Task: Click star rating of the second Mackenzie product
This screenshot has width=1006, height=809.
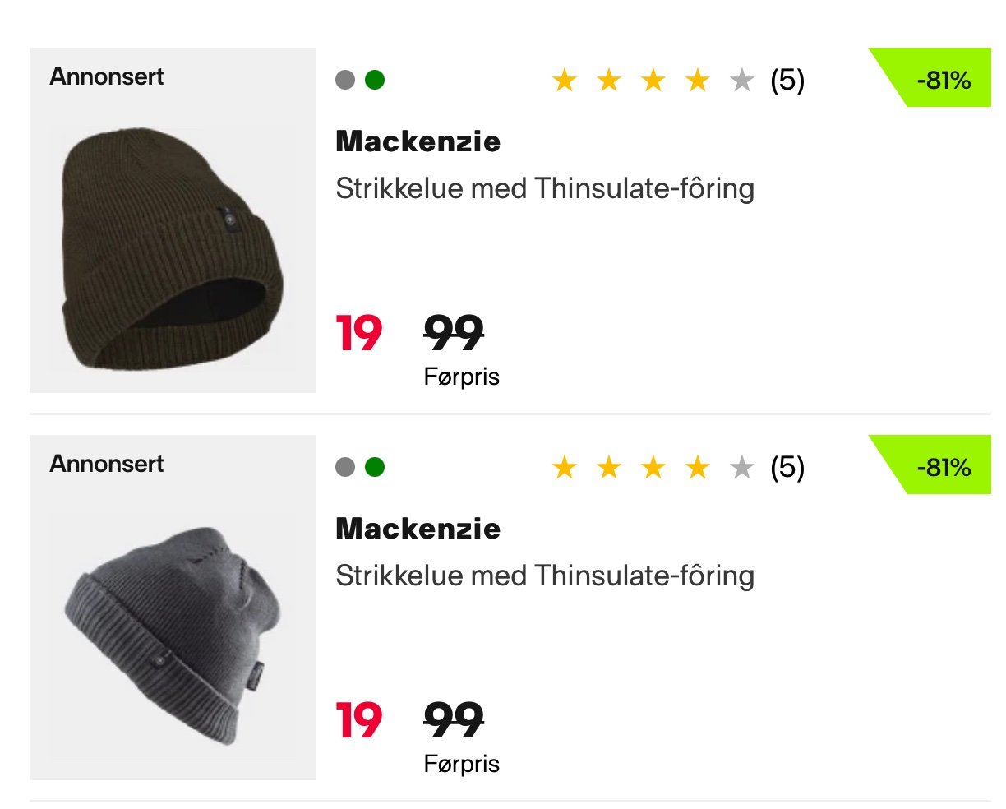Action: 653,468
